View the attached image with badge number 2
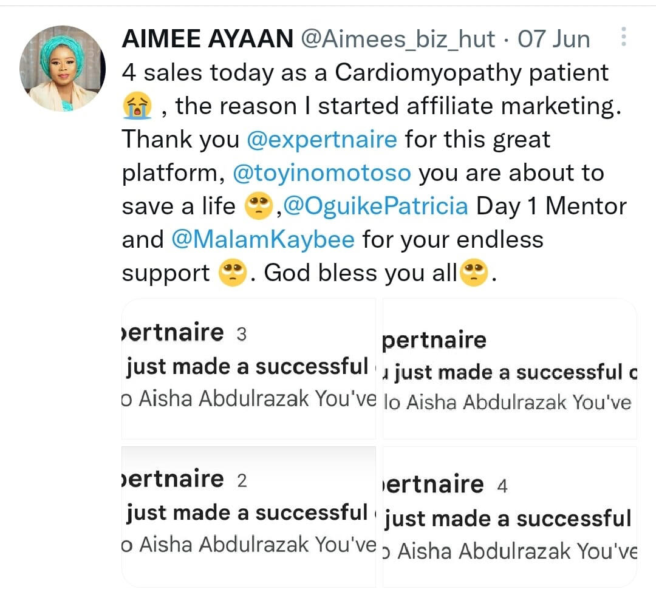Viewport: 656px width, 592px height. tap(249, 516)
